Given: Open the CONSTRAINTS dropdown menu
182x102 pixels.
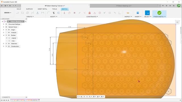Looking at the screenshot, I should click(x=92, y=17).
